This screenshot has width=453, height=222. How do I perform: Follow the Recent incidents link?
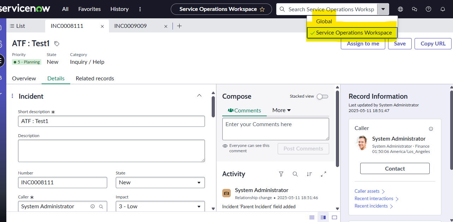[372, 206]
